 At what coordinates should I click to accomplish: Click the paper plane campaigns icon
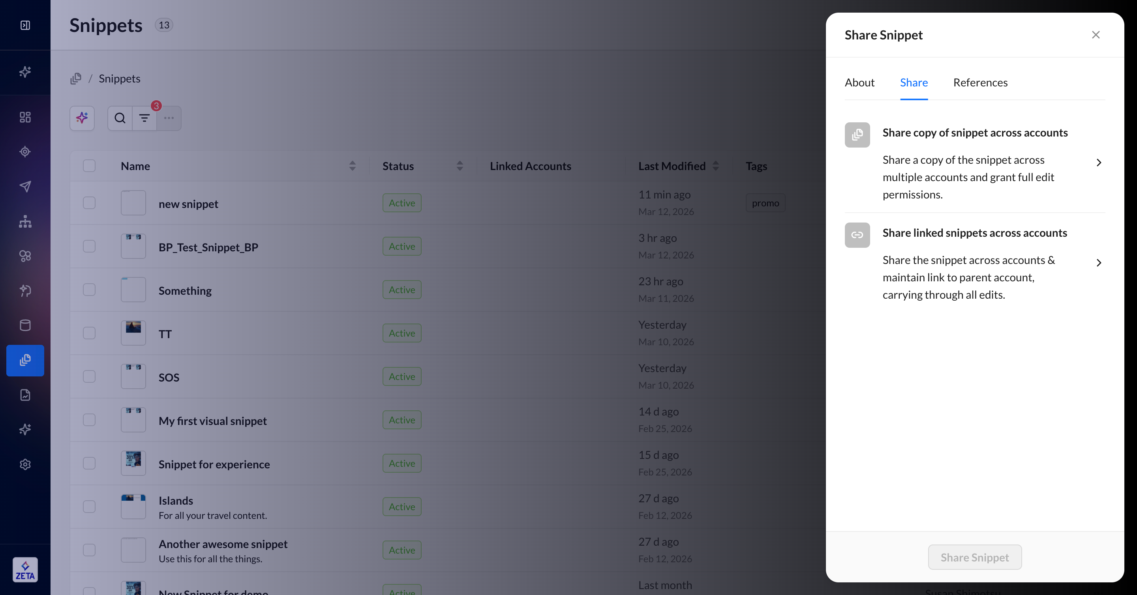click(25, 186)
